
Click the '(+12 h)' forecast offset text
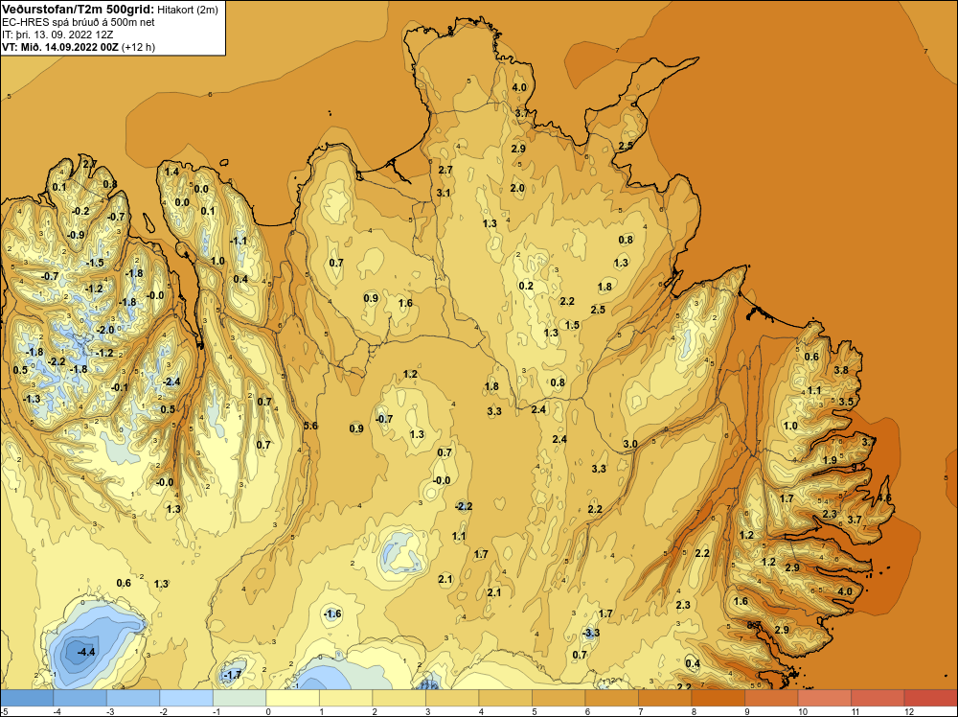[x=139, y=47]
